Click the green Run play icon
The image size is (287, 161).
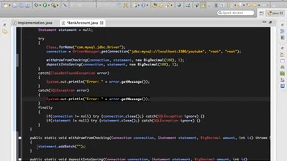(x=45, y=5)
